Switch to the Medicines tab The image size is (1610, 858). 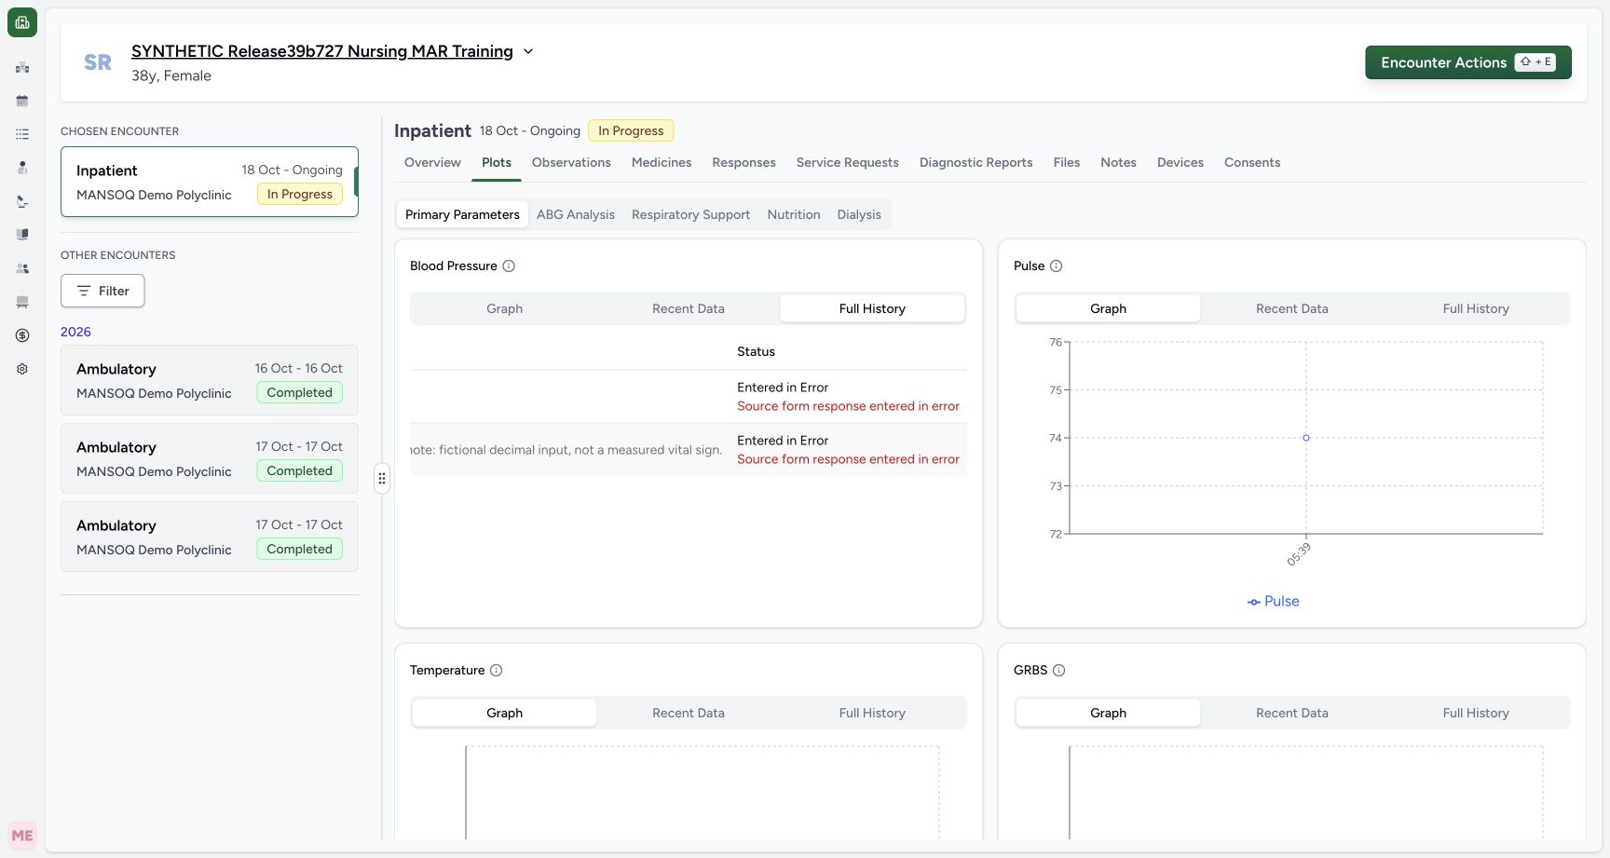(662, 162)
